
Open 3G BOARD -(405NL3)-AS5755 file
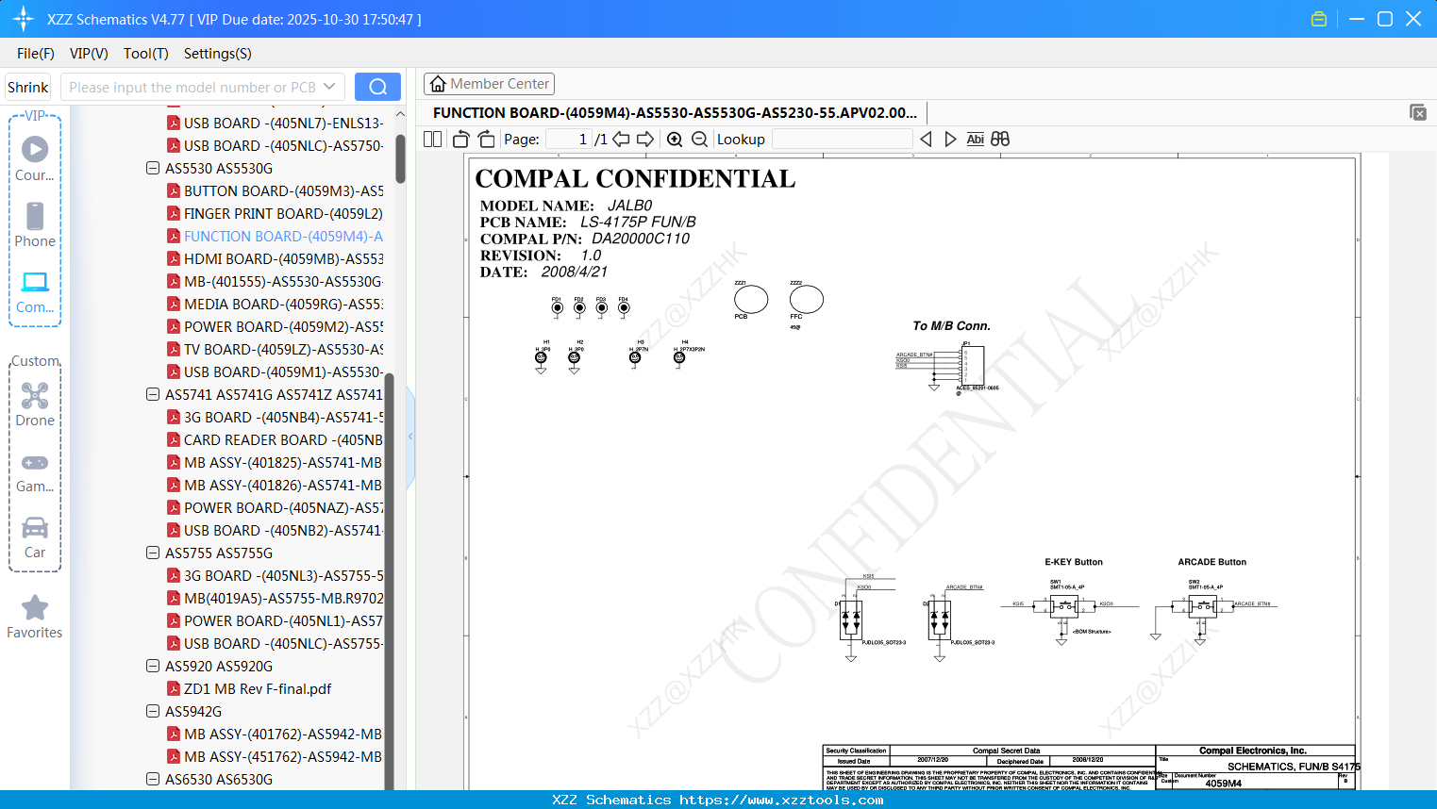click(276, 576)
